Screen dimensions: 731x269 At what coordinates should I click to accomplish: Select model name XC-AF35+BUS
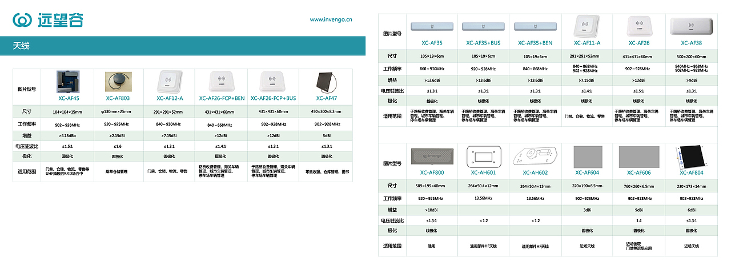click(483, 43)
